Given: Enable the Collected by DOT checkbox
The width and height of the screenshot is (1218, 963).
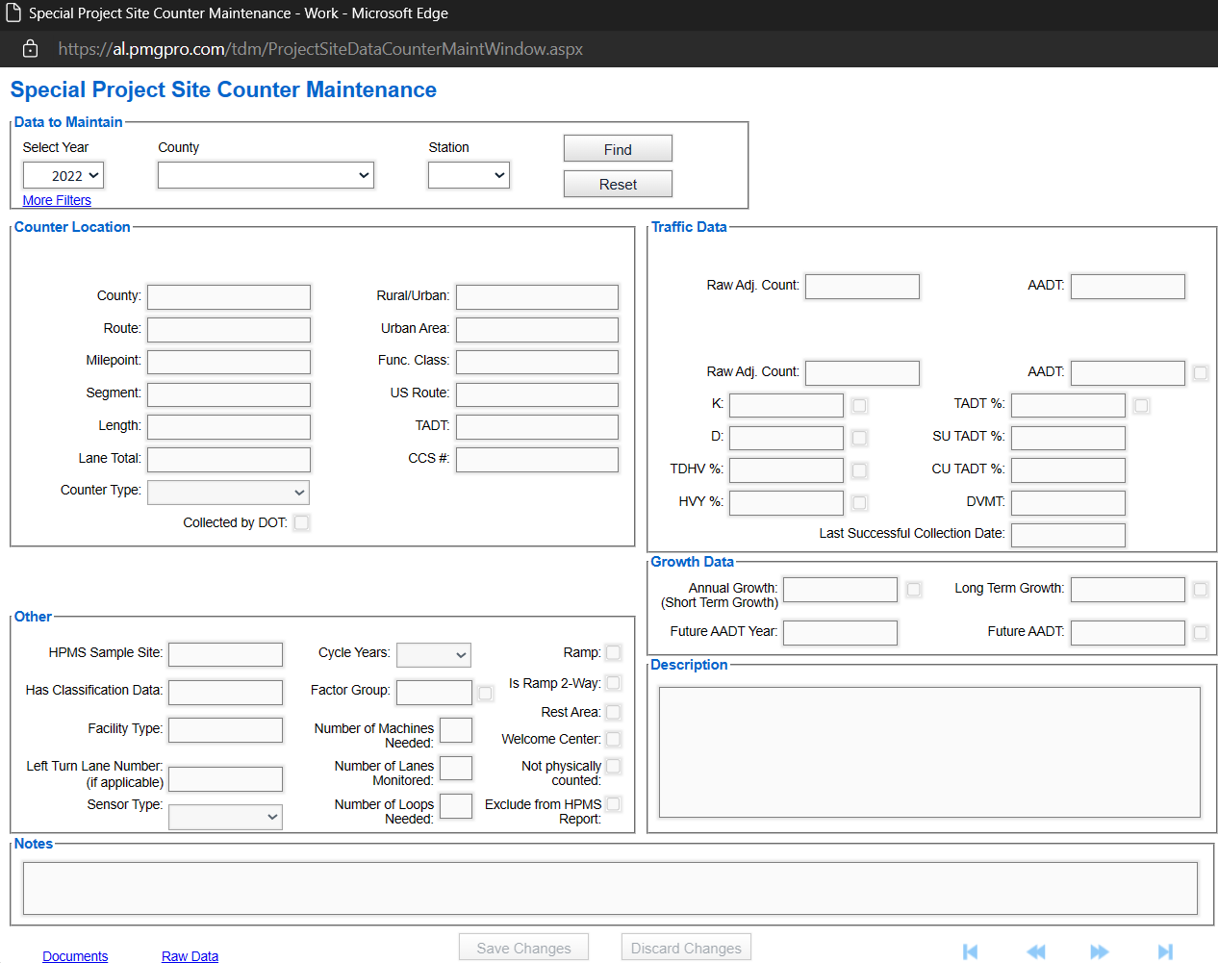Looking at the screenshot, I should [x=301, y=521].
